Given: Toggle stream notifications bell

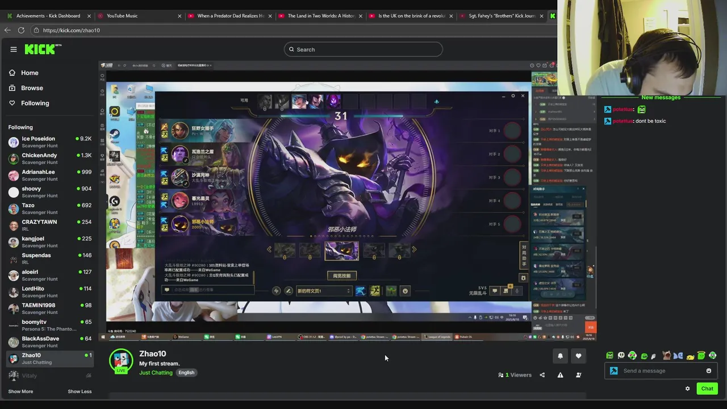Looking at the screenshot, I should point(560,356).
